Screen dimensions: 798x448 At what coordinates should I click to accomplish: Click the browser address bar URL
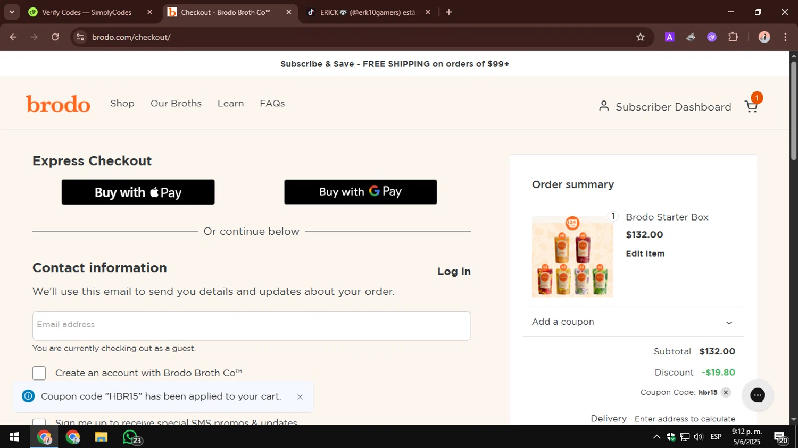[x=131, y=37]
